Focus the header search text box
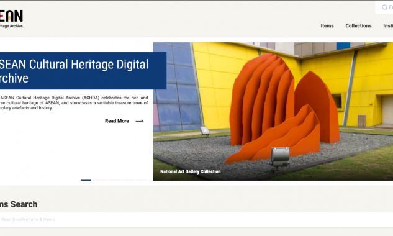Image resolution: width=393 pixels, height=236 pixels. 384,7
